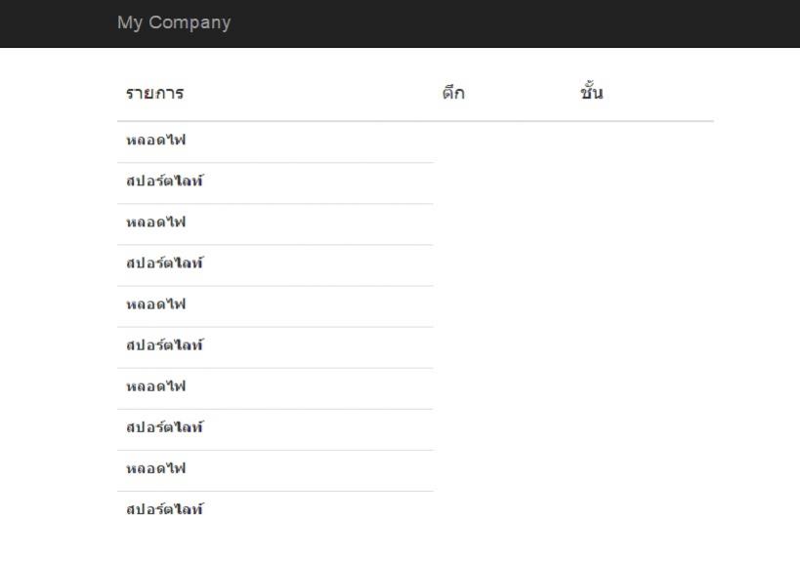Image resolution: width=800 pixels, height=565 pixels.
Task: Click empty dark navbar area right of My Company
Action: pos(510,23)
